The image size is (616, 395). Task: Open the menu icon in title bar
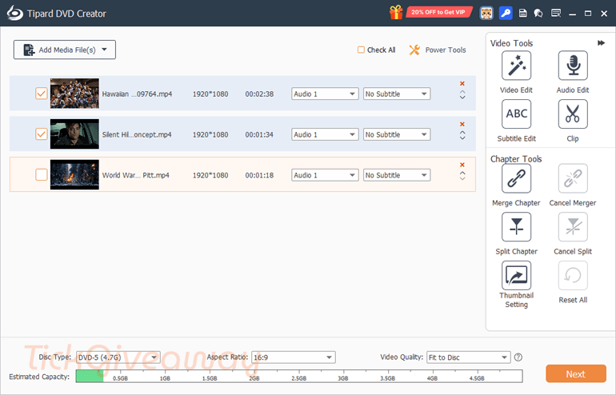(556, 14)
